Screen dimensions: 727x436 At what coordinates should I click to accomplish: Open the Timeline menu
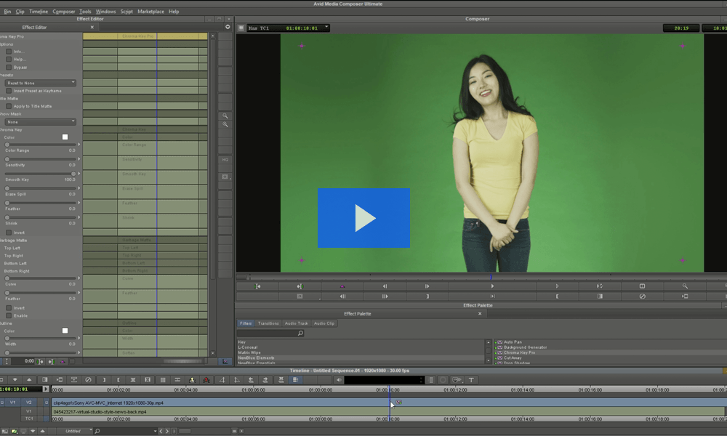(39, 12)
